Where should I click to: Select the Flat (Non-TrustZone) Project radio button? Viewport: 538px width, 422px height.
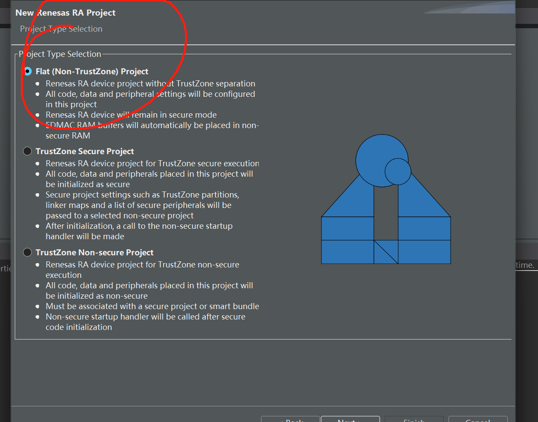tap(27, 71)
